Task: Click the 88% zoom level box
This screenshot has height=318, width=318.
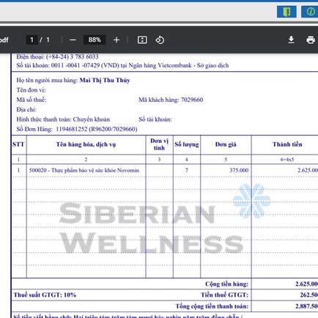Action: click(95, 40)
